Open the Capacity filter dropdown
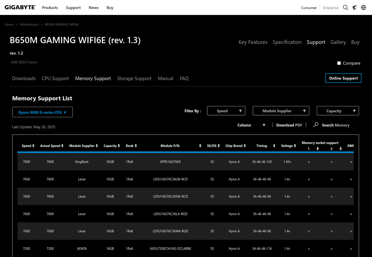The image size is (372, 257). pos(338,111)
